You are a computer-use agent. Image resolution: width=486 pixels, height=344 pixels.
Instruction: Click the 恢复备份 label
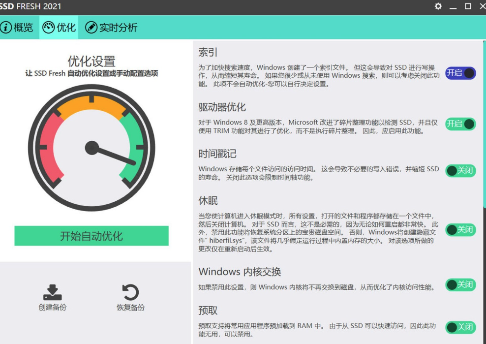[x=130, y=308]
